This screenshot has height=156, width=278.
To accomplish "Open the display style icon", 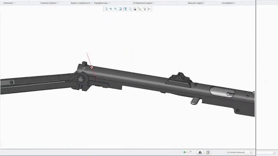I will pos(125,9).
